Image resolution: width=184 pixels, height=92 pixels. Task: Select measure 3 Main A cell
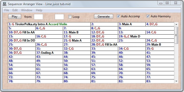(132, 24)
